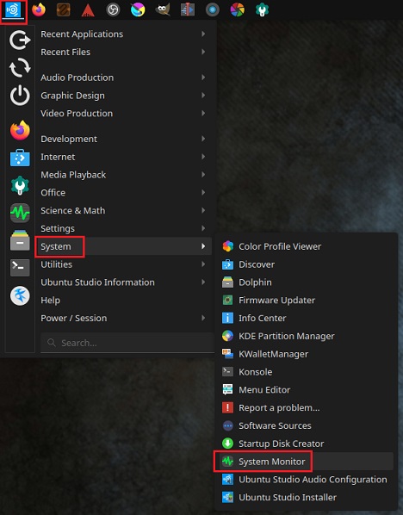Open the Ubuntu Studio application launcher icon
The width and height of the screenshot is (403, 515).
(x=13, y=10)
